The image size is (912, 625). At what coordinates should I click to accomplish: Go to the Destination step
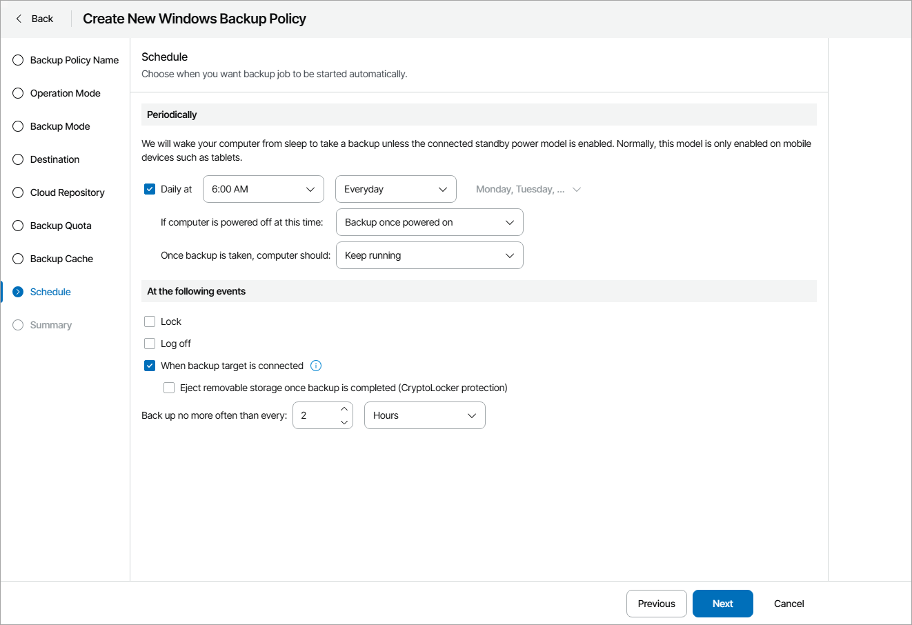coord(54,159)
